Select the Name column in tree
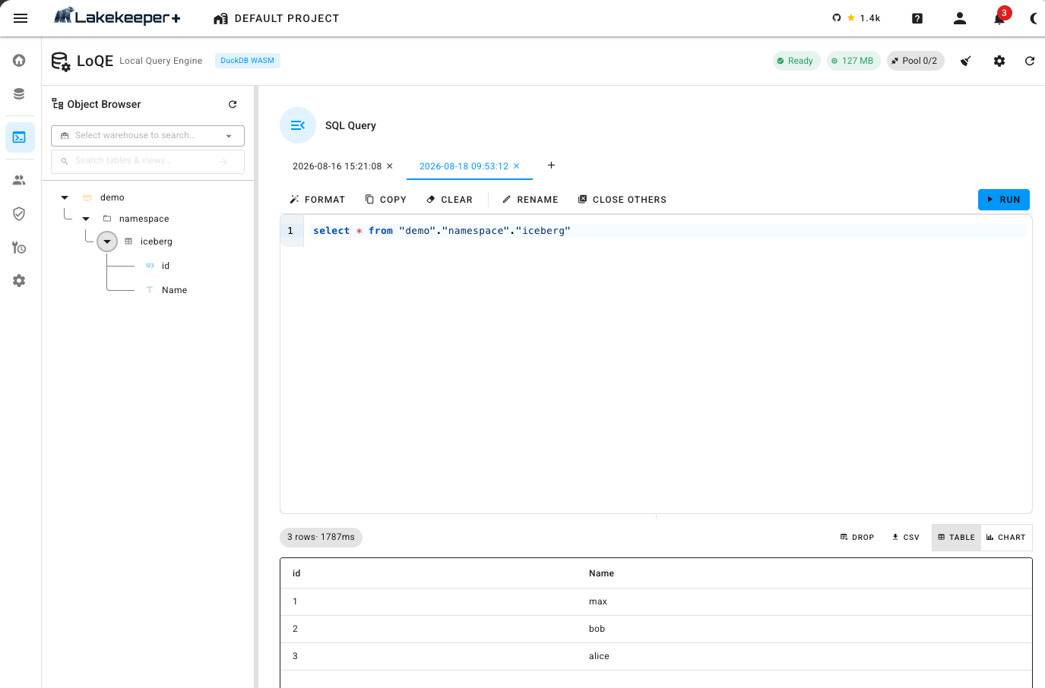This screenshot has height=688, width=1045. tap(174, 290)
